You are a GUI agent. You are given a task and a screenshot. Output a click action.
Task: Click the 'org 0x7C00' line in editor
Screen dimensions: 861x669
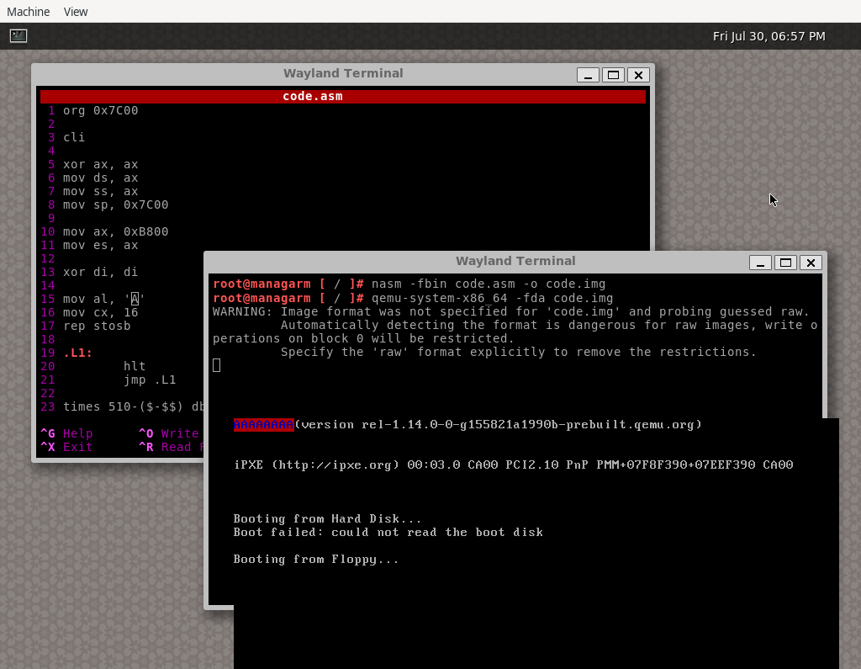(101, 110)
